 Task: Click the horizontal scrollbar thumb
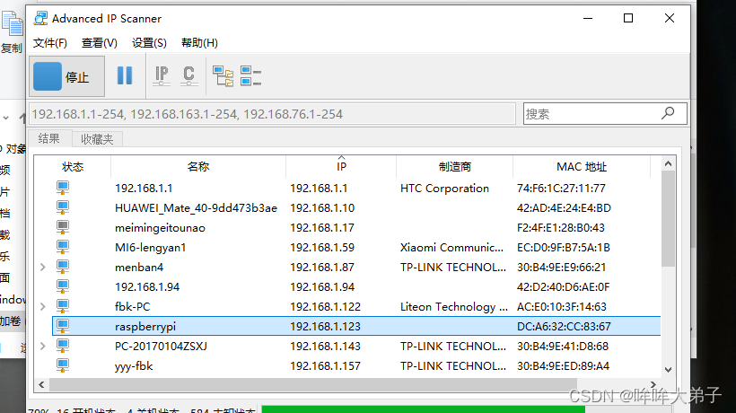pos(312,385)
